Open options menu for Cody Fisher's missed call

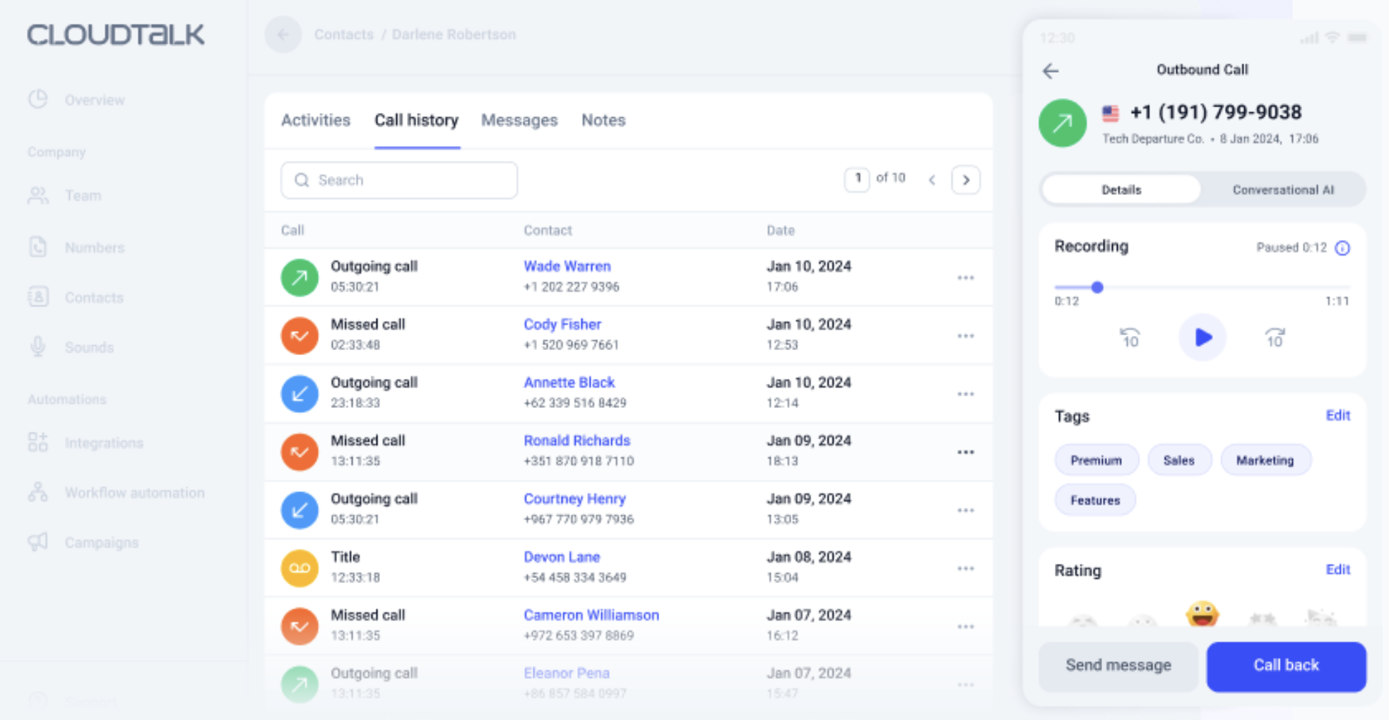(965, 335)
